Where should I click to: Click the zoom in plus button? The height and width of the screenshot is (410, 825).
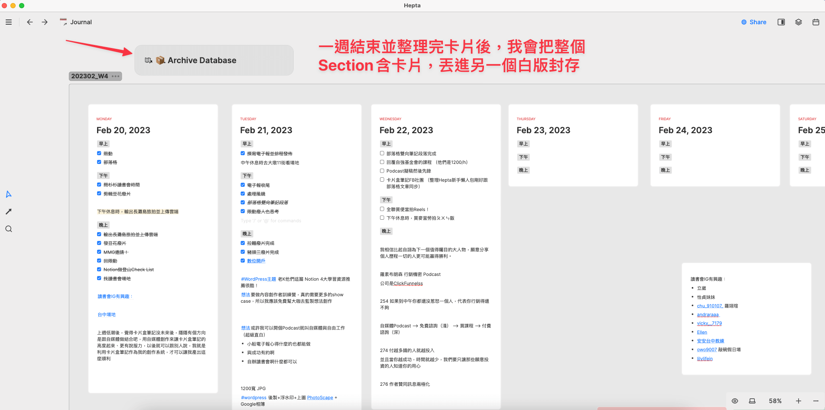coord(799,401)
